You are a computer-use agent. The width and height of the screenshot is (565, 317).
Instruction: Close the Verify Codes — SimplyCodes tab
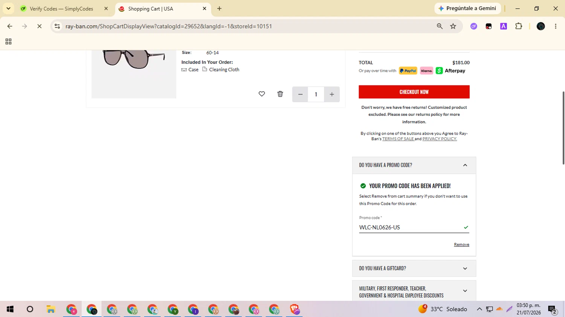click(x=106, y=9)
